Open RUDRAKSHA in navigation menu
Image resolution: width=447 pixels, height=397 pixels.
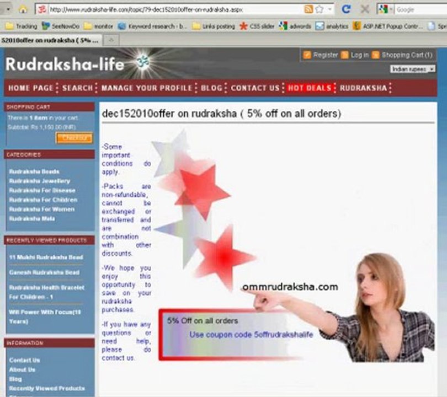[363, 88]
